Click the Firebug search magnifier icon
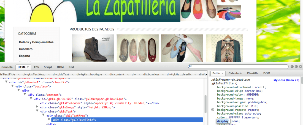This screenshot has width=303, height=125. tap(190, 67)
